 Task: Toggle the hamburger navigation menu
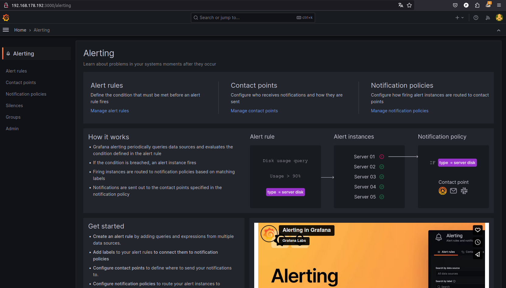[6, 30]
